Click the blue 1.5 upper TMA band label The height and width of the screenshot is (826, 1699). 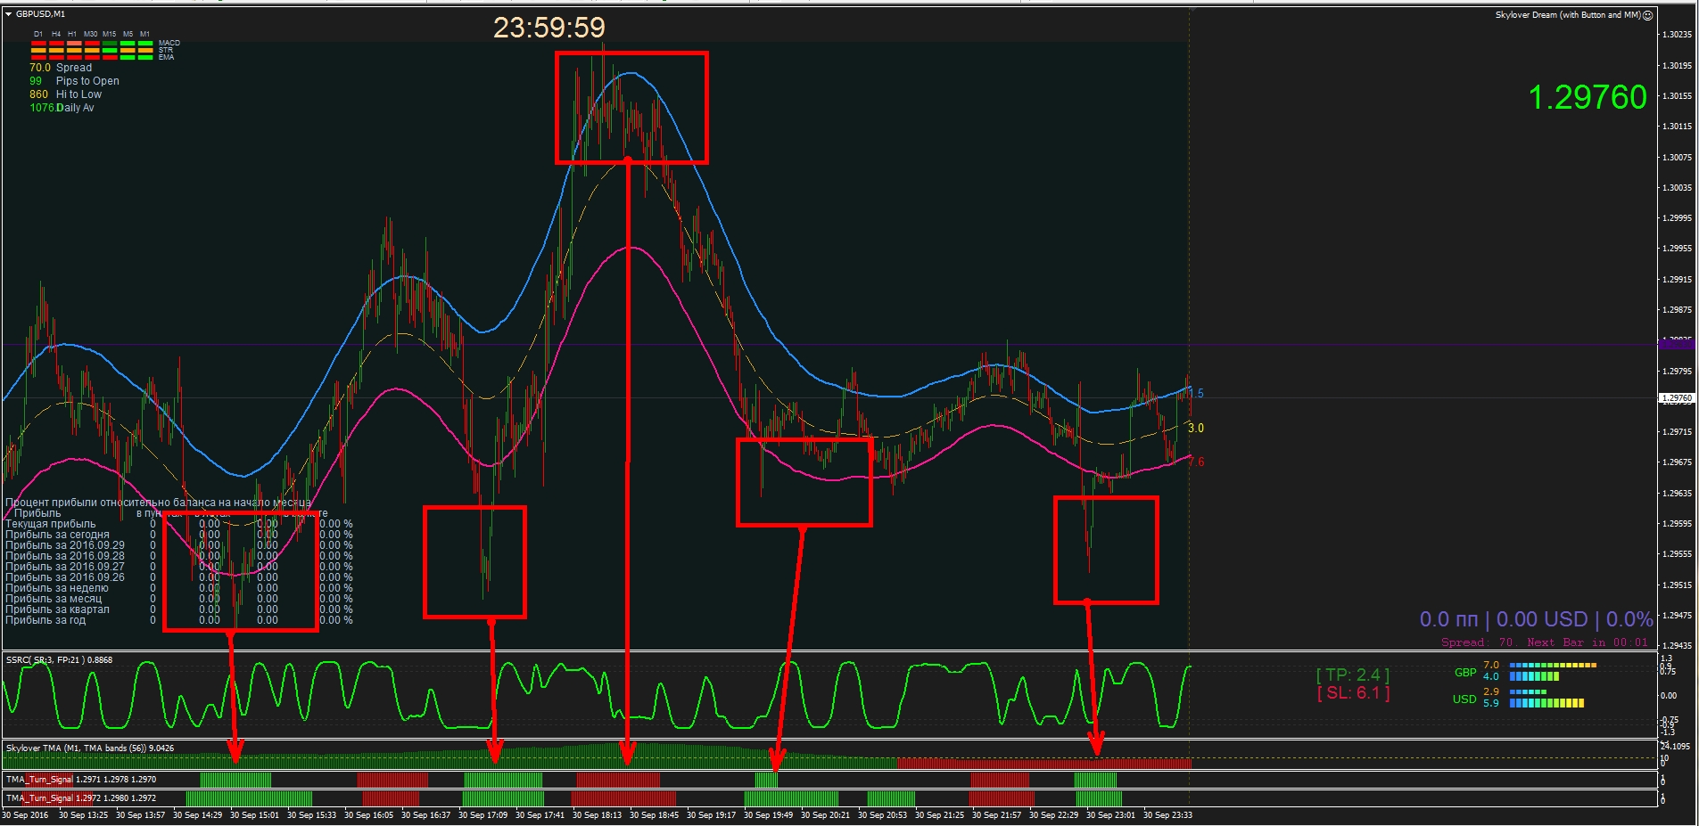(x=1197, y=394)
